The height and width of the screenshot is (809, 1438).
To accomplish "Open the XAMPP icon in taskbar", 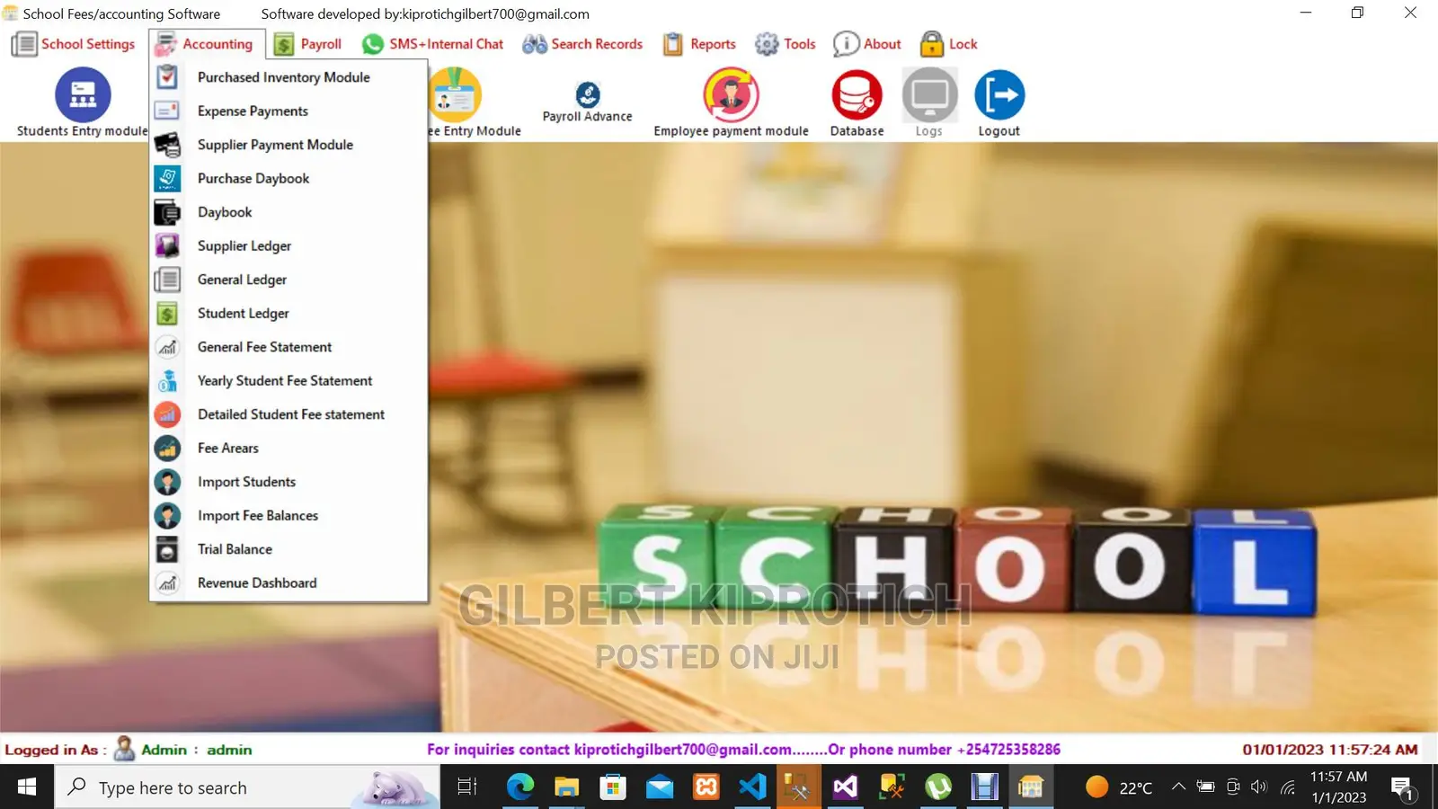I will [x=706, y=787].
